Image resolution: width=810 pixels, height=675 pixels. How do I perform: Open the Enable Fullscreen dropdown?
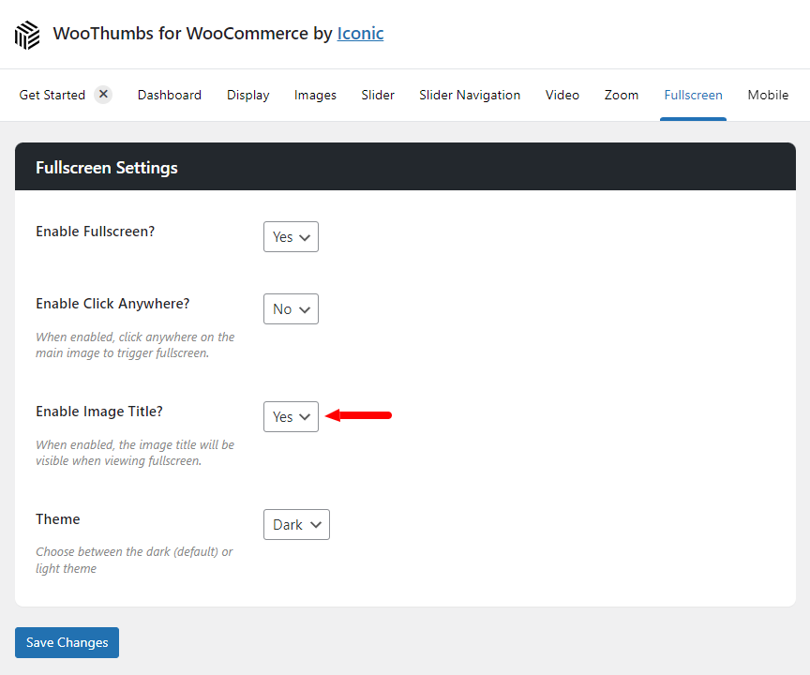click(x=291, y=236)
